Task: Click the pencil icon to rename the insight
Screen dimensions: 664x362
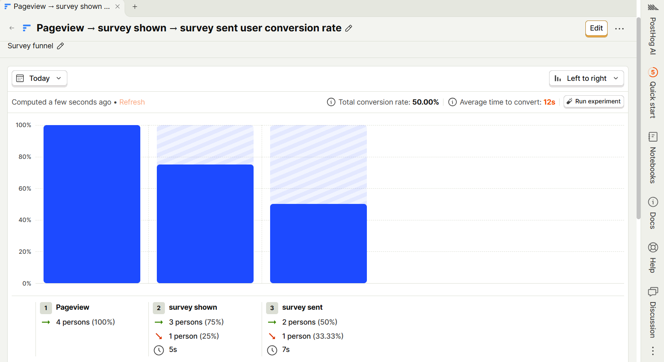Action: tap(349, 28)
